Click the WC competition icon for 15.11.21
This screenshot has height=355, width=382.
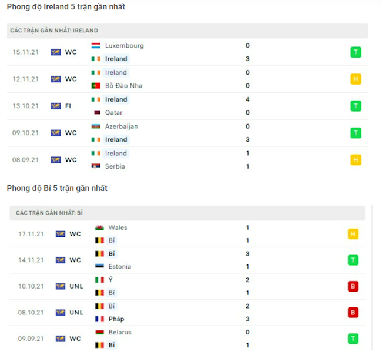[56, 52]
